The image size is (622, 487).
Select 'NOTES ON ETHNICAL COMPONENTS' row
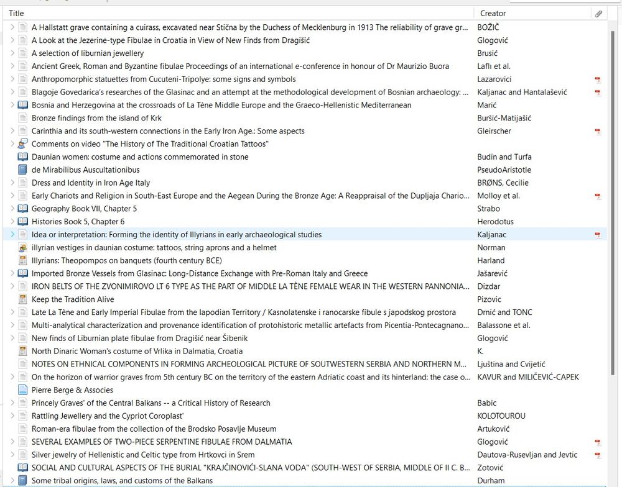305,364
